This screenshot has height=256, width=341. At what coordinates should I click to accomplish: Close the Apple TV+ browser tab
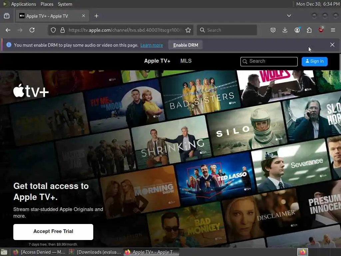point(84,16)
